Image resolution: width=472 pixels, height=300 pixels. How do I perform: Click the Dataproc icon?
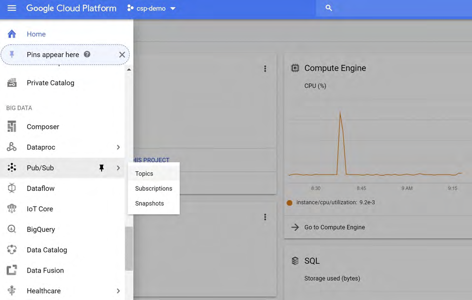[12, 147]
